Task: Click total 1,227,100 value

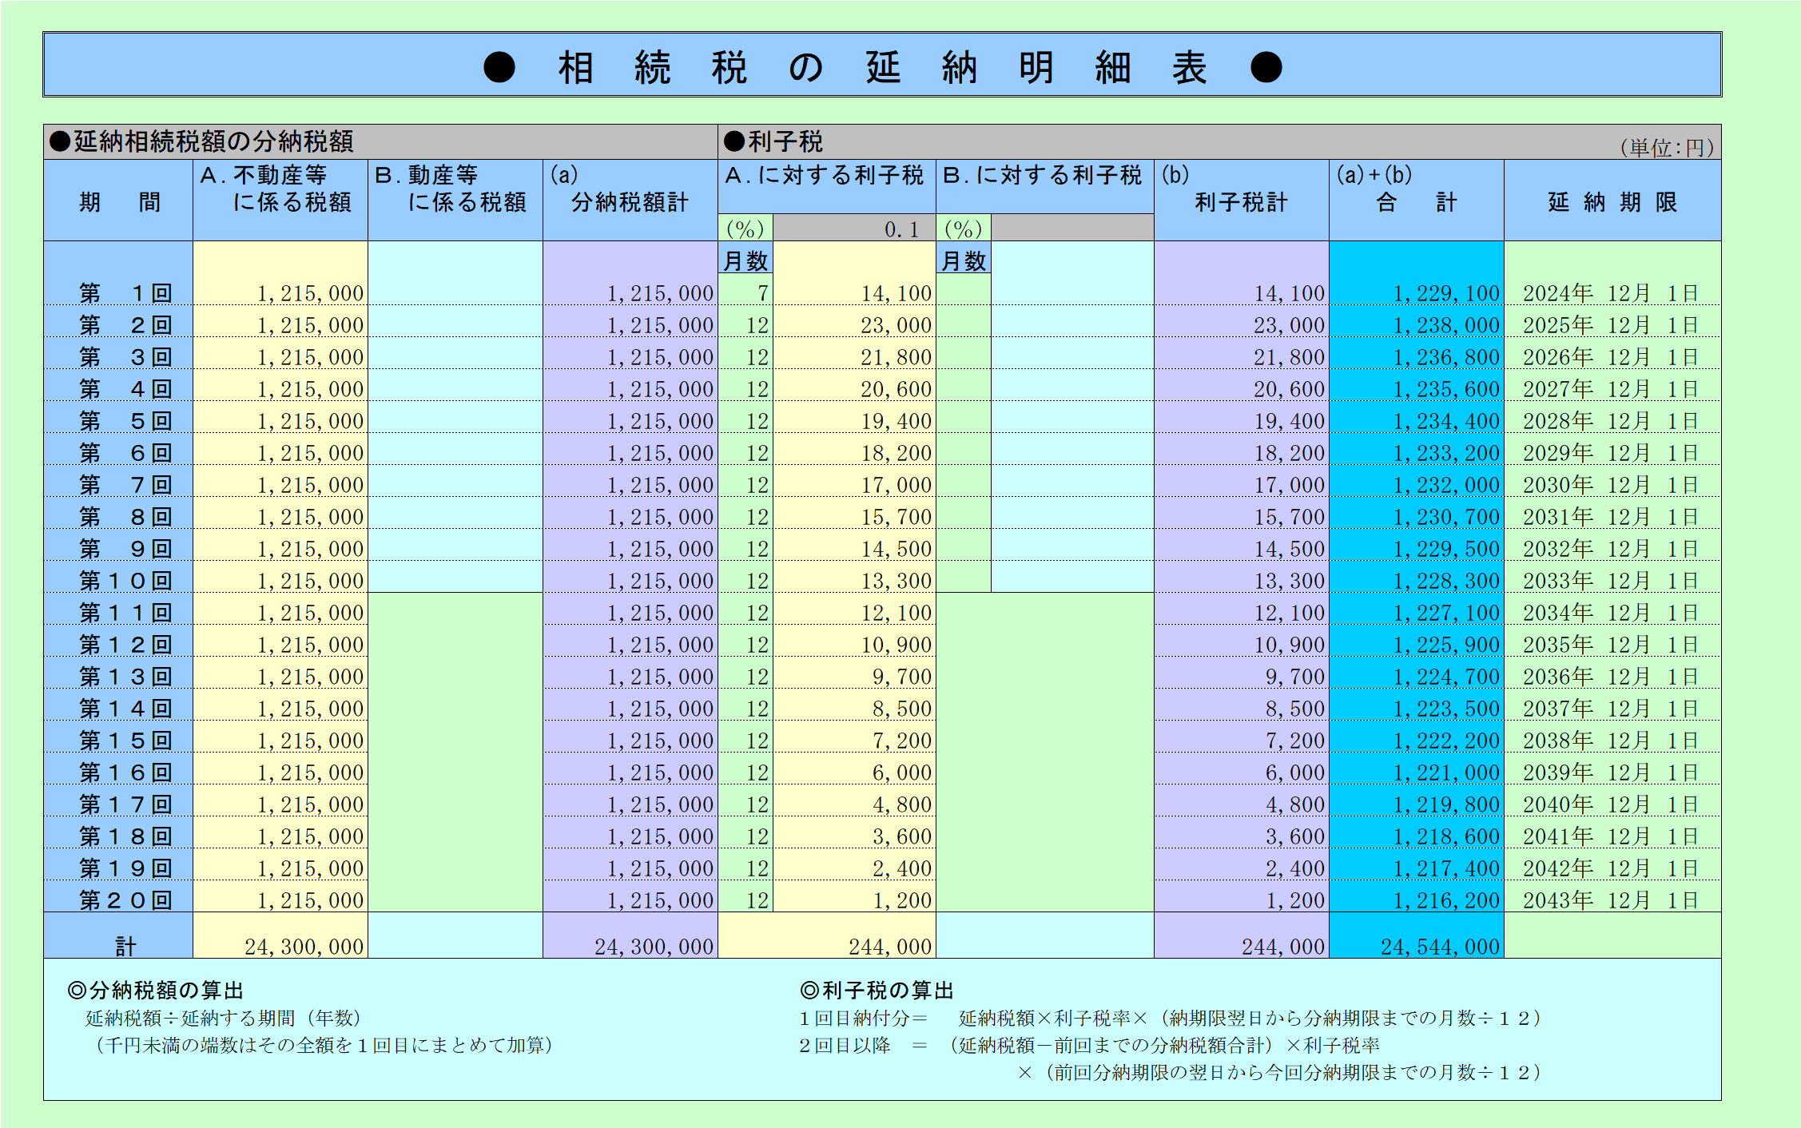Action: (x=1446, y=613)
